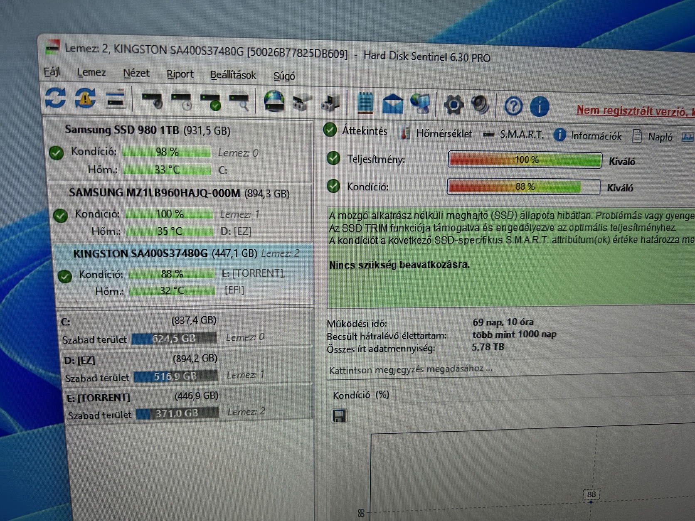
Task: Click the disk icon with green checkmark badge
Action: pyautogui.click(x=211, y=102)
